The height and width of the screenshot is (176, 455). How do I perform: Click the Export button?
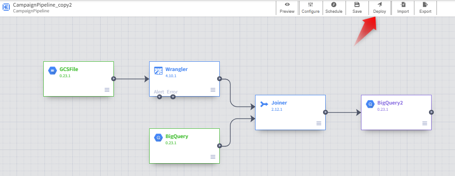[x=425, y=8]
